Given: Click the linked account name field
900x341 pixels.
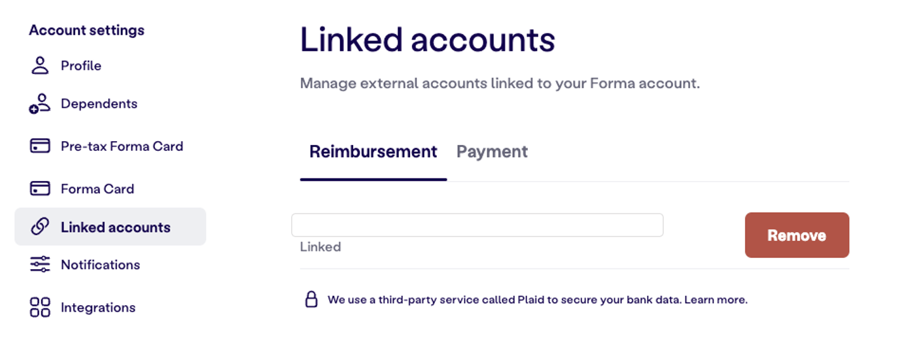Looking at the screenshot, I should pos(477,225).
